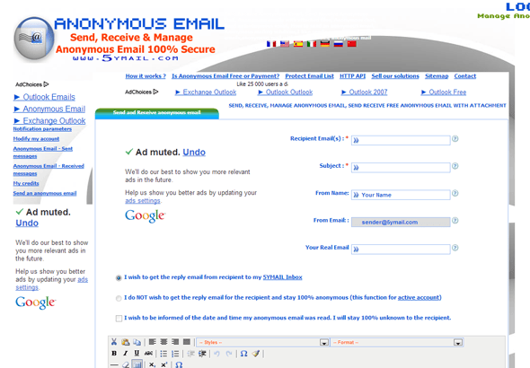Image resolution: width=530 pixels, height=368 pixels.
Task: Insert a numbered list
Action: tap(175, 354)
